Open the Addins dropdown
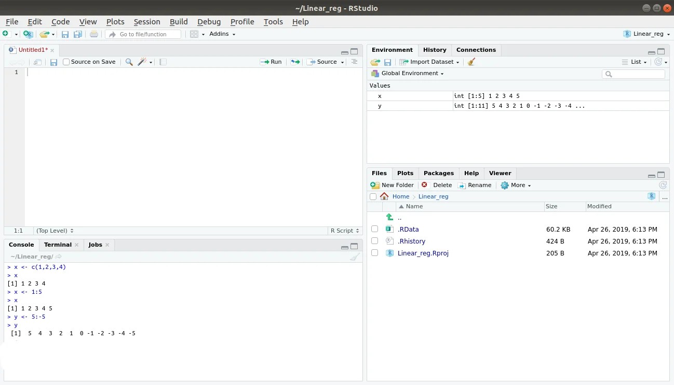Screen dimensions: 674x385 (x=222, y=34)
